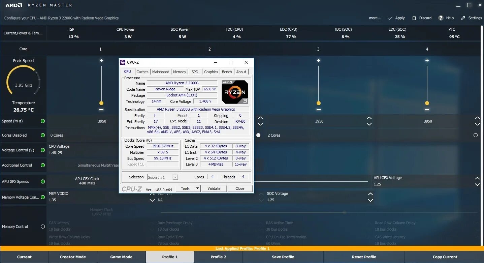This screenshot has width=484, height=263.
Task: Open Settings gear in Ryzen Master
Action: (463, 18)
